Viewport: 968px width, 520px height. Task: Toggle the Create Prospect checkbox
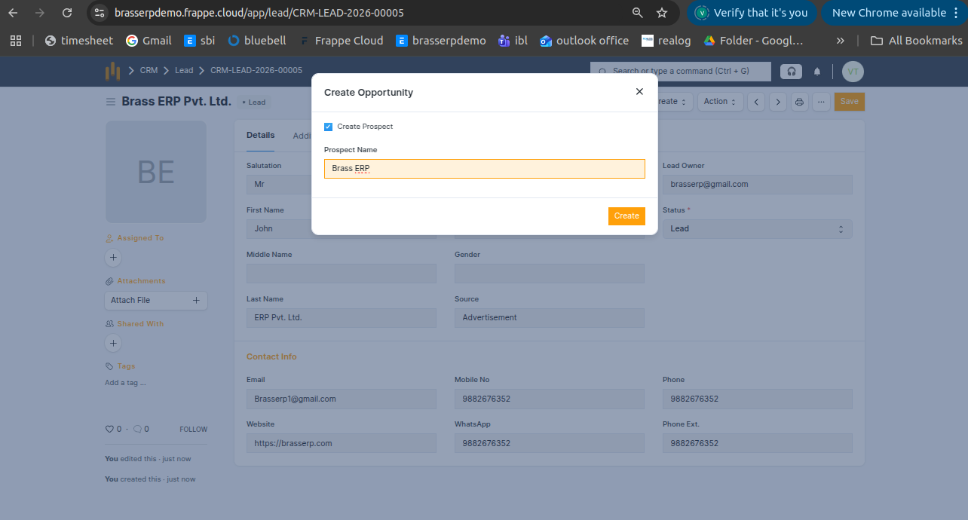(x=328, y=127)
